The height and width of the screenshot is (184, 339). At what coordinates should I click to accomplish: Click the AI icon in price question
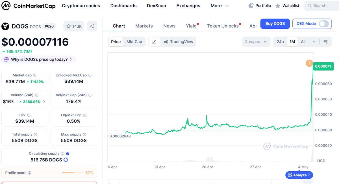[6, 59]
